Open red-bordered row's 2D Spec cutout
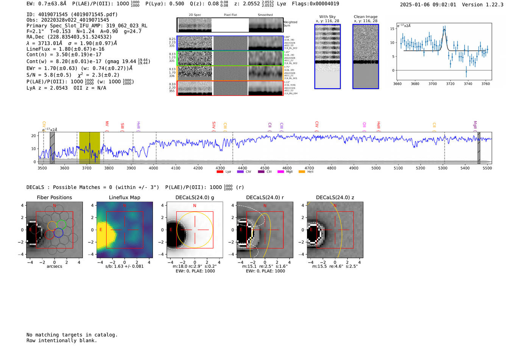This screenshot has height=361, width=530. [195, 88]
